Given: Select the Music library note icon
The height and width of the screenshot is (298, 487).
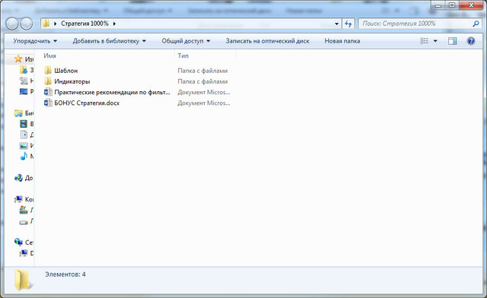Looking at the screenshot, I should (x=24, y=156).
